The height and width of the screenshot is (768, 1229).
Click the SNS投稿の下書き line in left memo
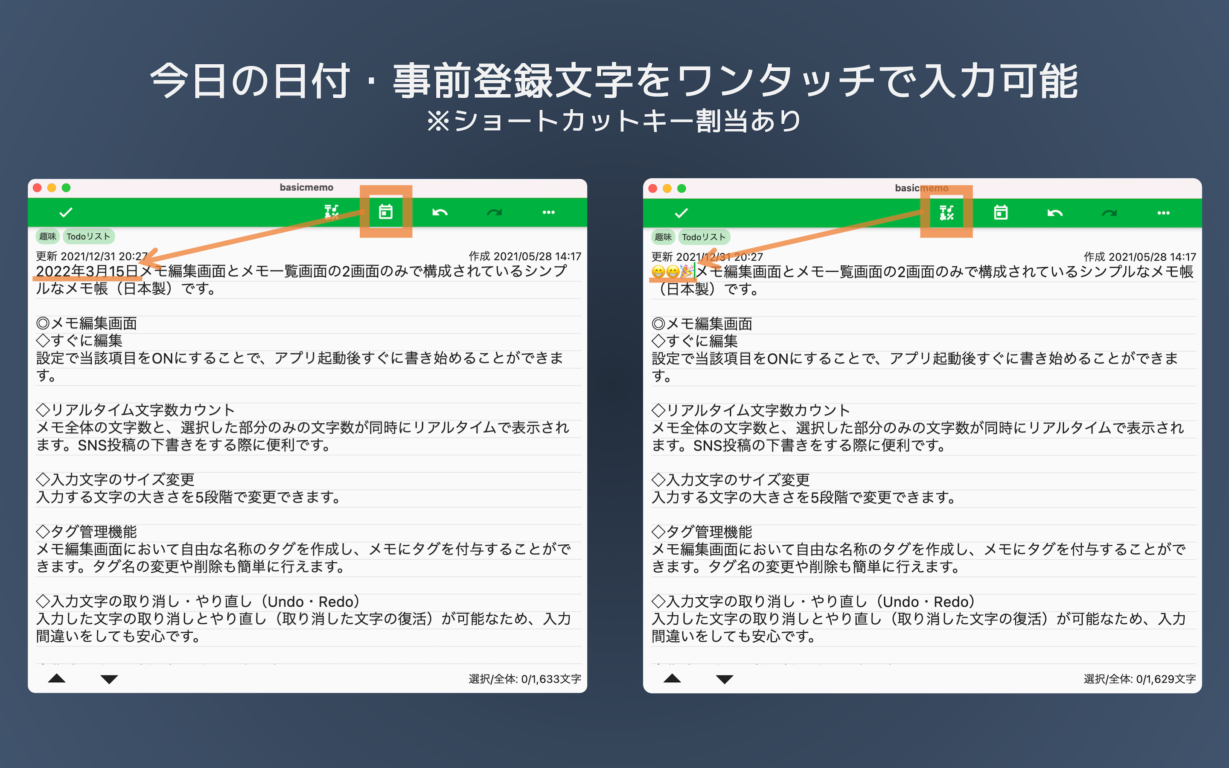click(x=184, y=445)
